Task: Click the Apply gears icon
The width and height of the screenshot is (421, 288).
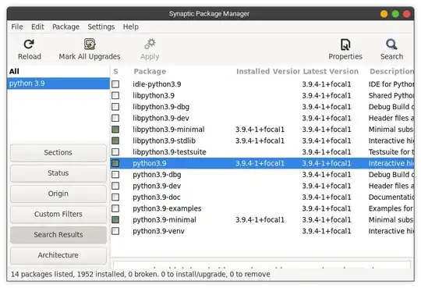Action: (150, 44)
